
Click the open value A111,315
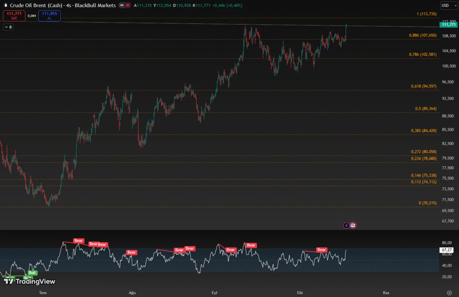pyautogui.click(x=142, y=6)
